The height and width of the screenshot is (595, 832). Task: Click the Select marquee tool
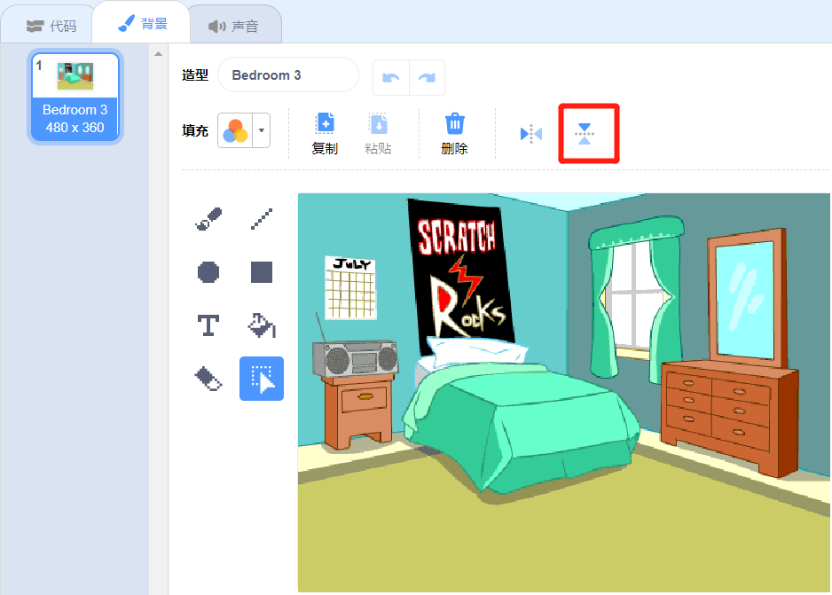click(x=262, y=379)
